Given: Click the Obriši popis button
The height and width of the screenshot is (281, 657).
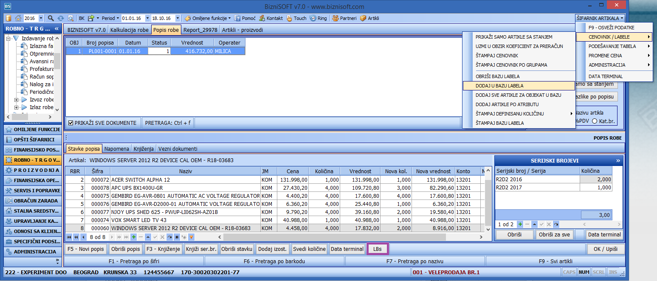Looking at the screenshot, I should (x=125, y=249).
